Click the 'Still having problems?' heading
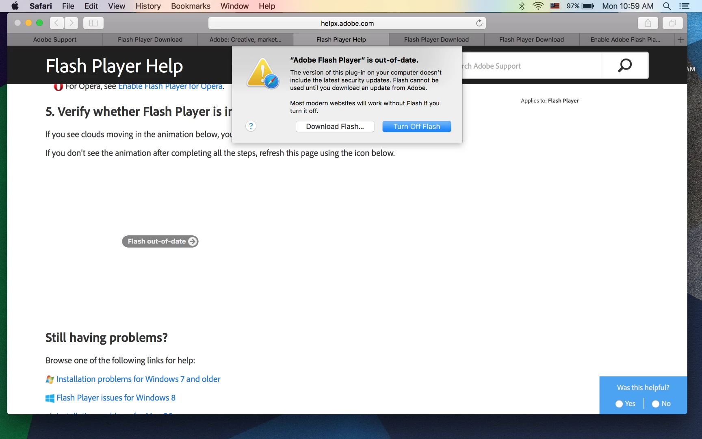The width and height of the screenshot is (702, 439). coord(106,338)
